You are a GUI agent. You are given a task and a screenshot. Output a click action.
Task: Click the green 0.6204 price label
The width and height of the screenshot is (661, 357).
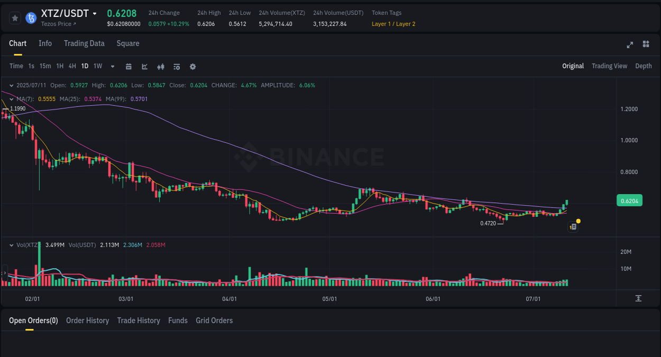[x=629, y=200]
